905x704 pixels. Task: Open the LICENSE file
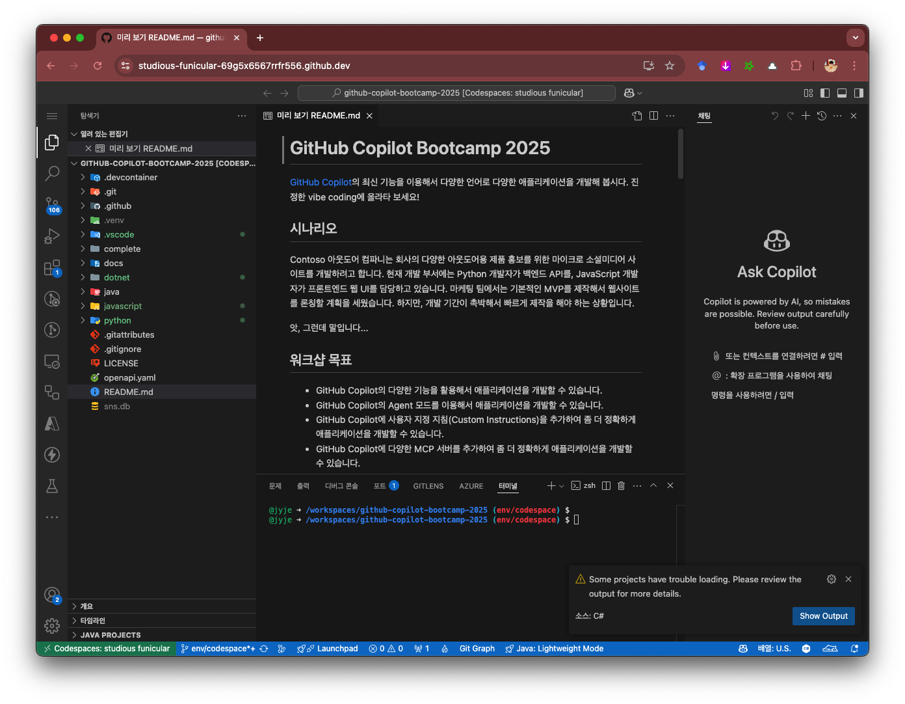162,364
